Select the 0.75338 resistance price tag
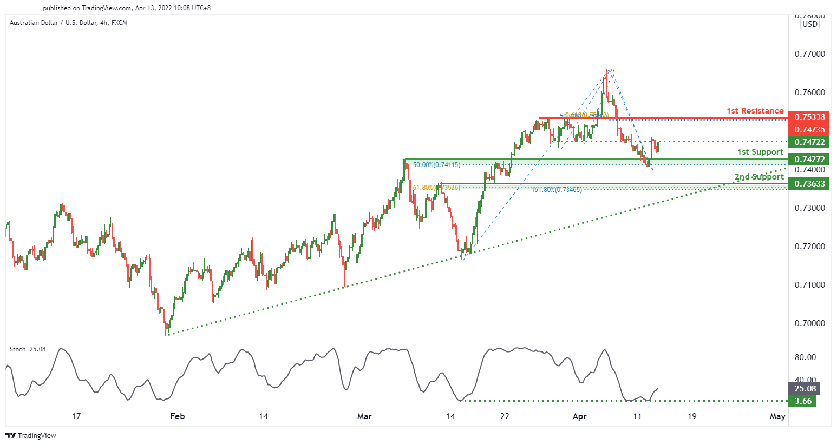837x445 pixels. tap(809, 117)
